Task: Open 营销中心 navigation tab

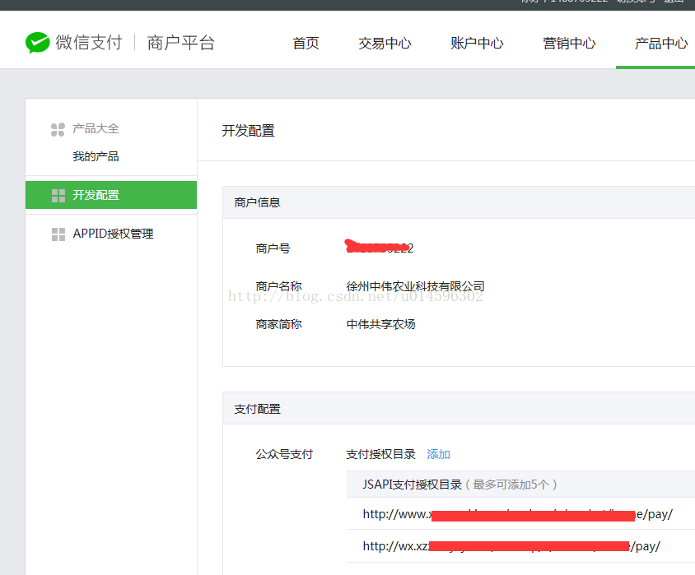Action: pyautogui.click(x=569, y=43)
